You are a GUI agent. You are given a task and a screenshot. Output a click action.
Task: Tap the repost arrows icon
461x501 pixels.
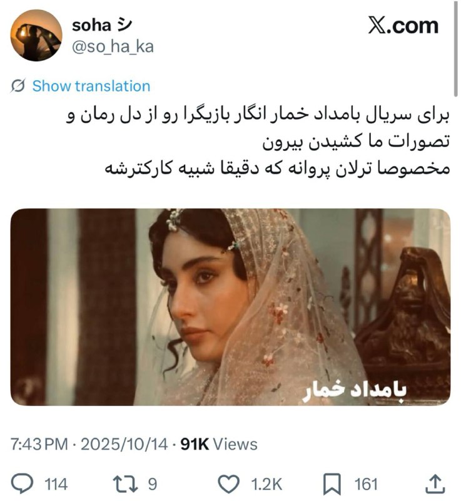point(126,483)
